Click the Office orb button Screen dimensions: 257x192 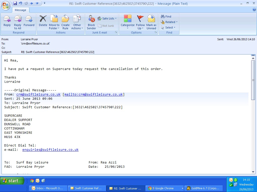pos(6,5)
